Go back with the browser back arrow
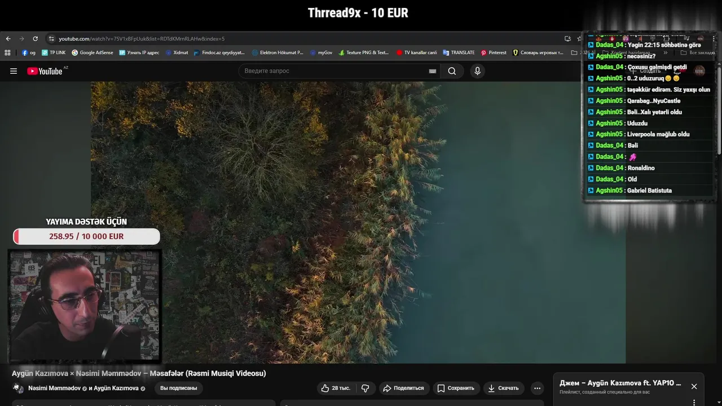The height and width of the screenshot is (406, 722). click(x=8, y=39)
